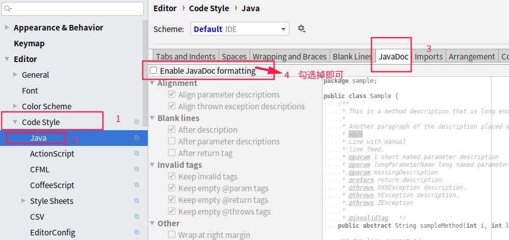Expand the Style Sheets tree node

point(23,200)
